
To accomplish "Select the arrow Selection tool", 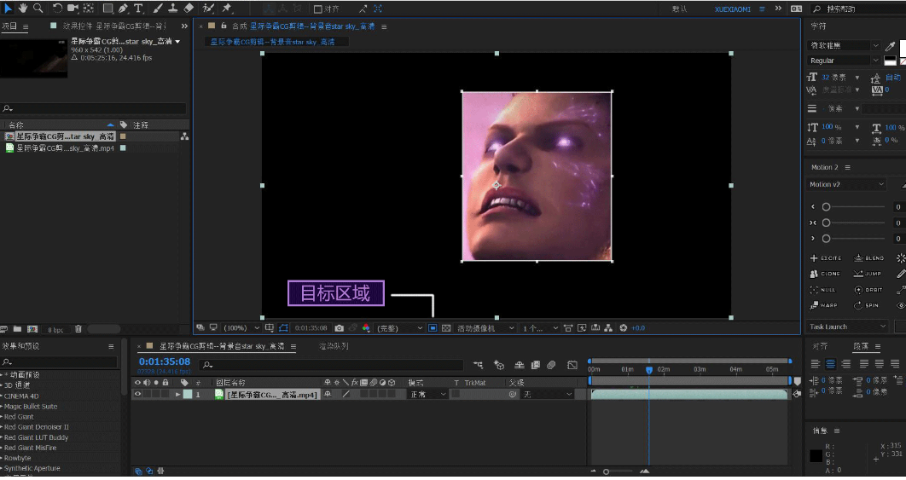I will tap(8, 8).
